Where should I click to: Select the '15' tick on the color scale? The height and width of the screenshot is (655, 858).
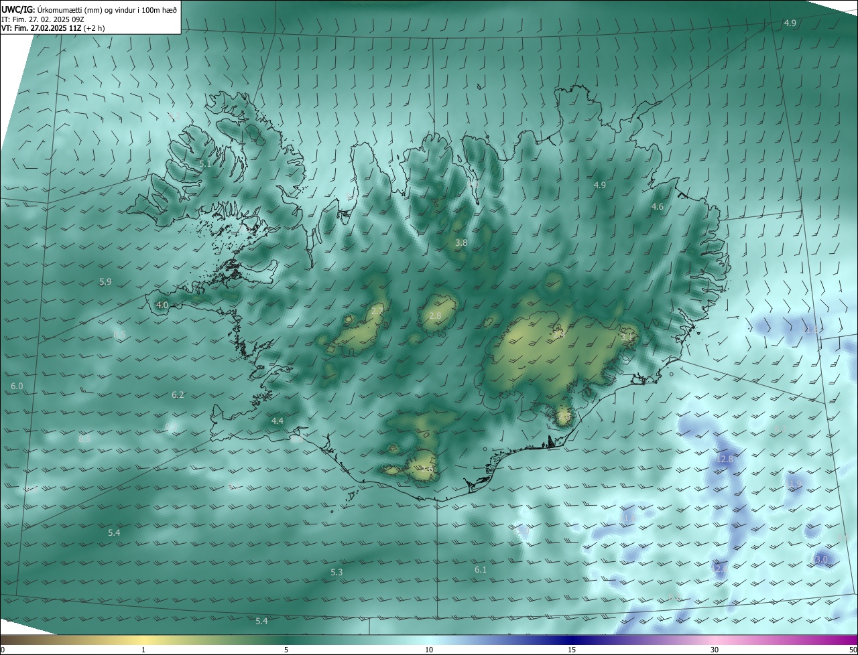coord(572,650)
